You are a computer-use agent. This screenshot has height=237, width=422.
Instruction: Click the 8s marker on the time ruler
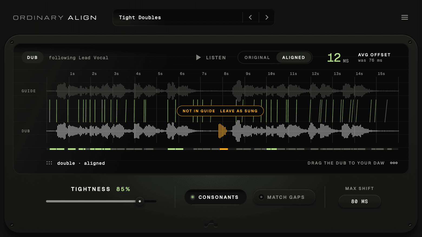226,74
